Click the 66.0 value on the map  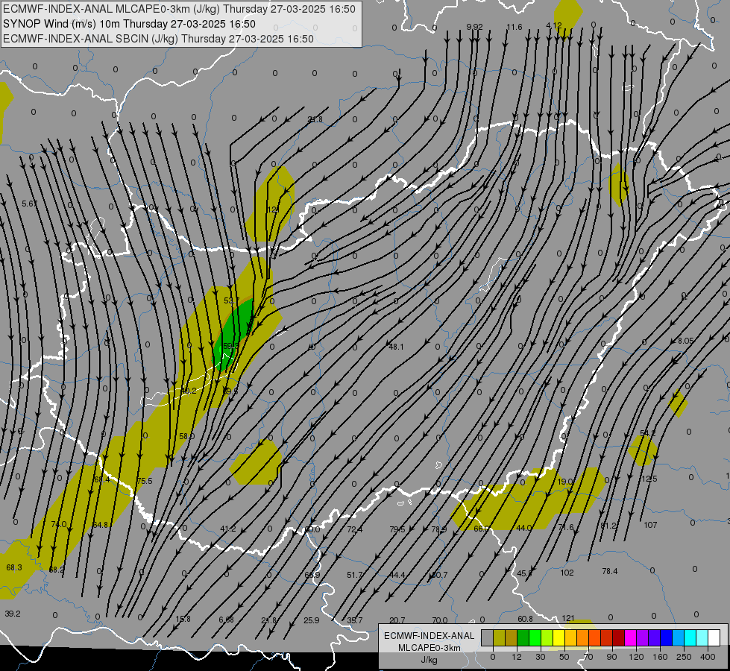(482, 529)
